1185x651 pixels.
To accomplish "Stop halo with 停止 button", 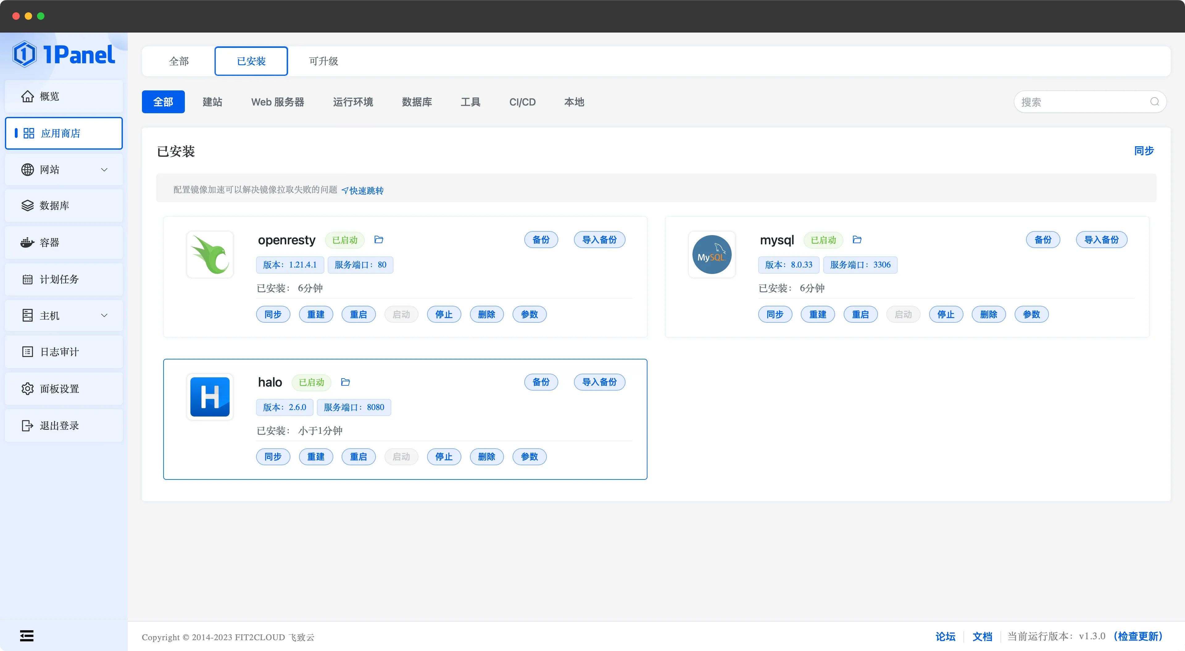I will pyautogui.click(x=444, y=457).
